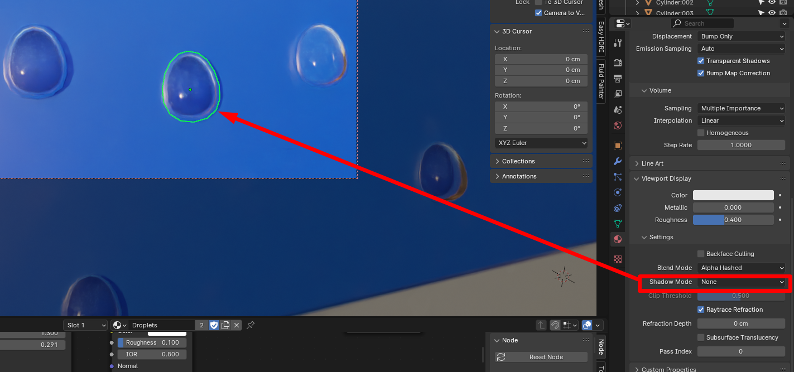Open the Object properties tab
794x372 pixels.
coord(617,145)
